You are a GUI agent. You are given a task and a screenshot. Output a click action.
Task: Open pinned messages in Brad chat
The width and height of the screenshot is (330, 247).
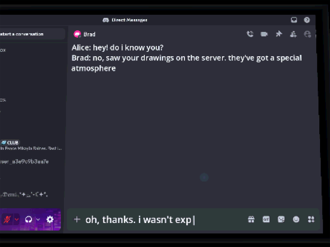pos(279,34)
